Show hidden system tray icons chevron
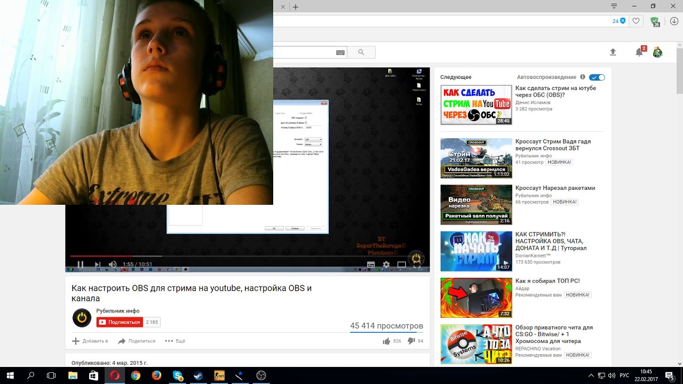The width and height of the screenshot is (683, 384). point(591,375)
